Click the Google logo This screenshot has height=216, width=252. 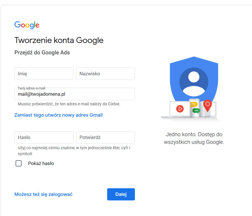coord(27,25)
